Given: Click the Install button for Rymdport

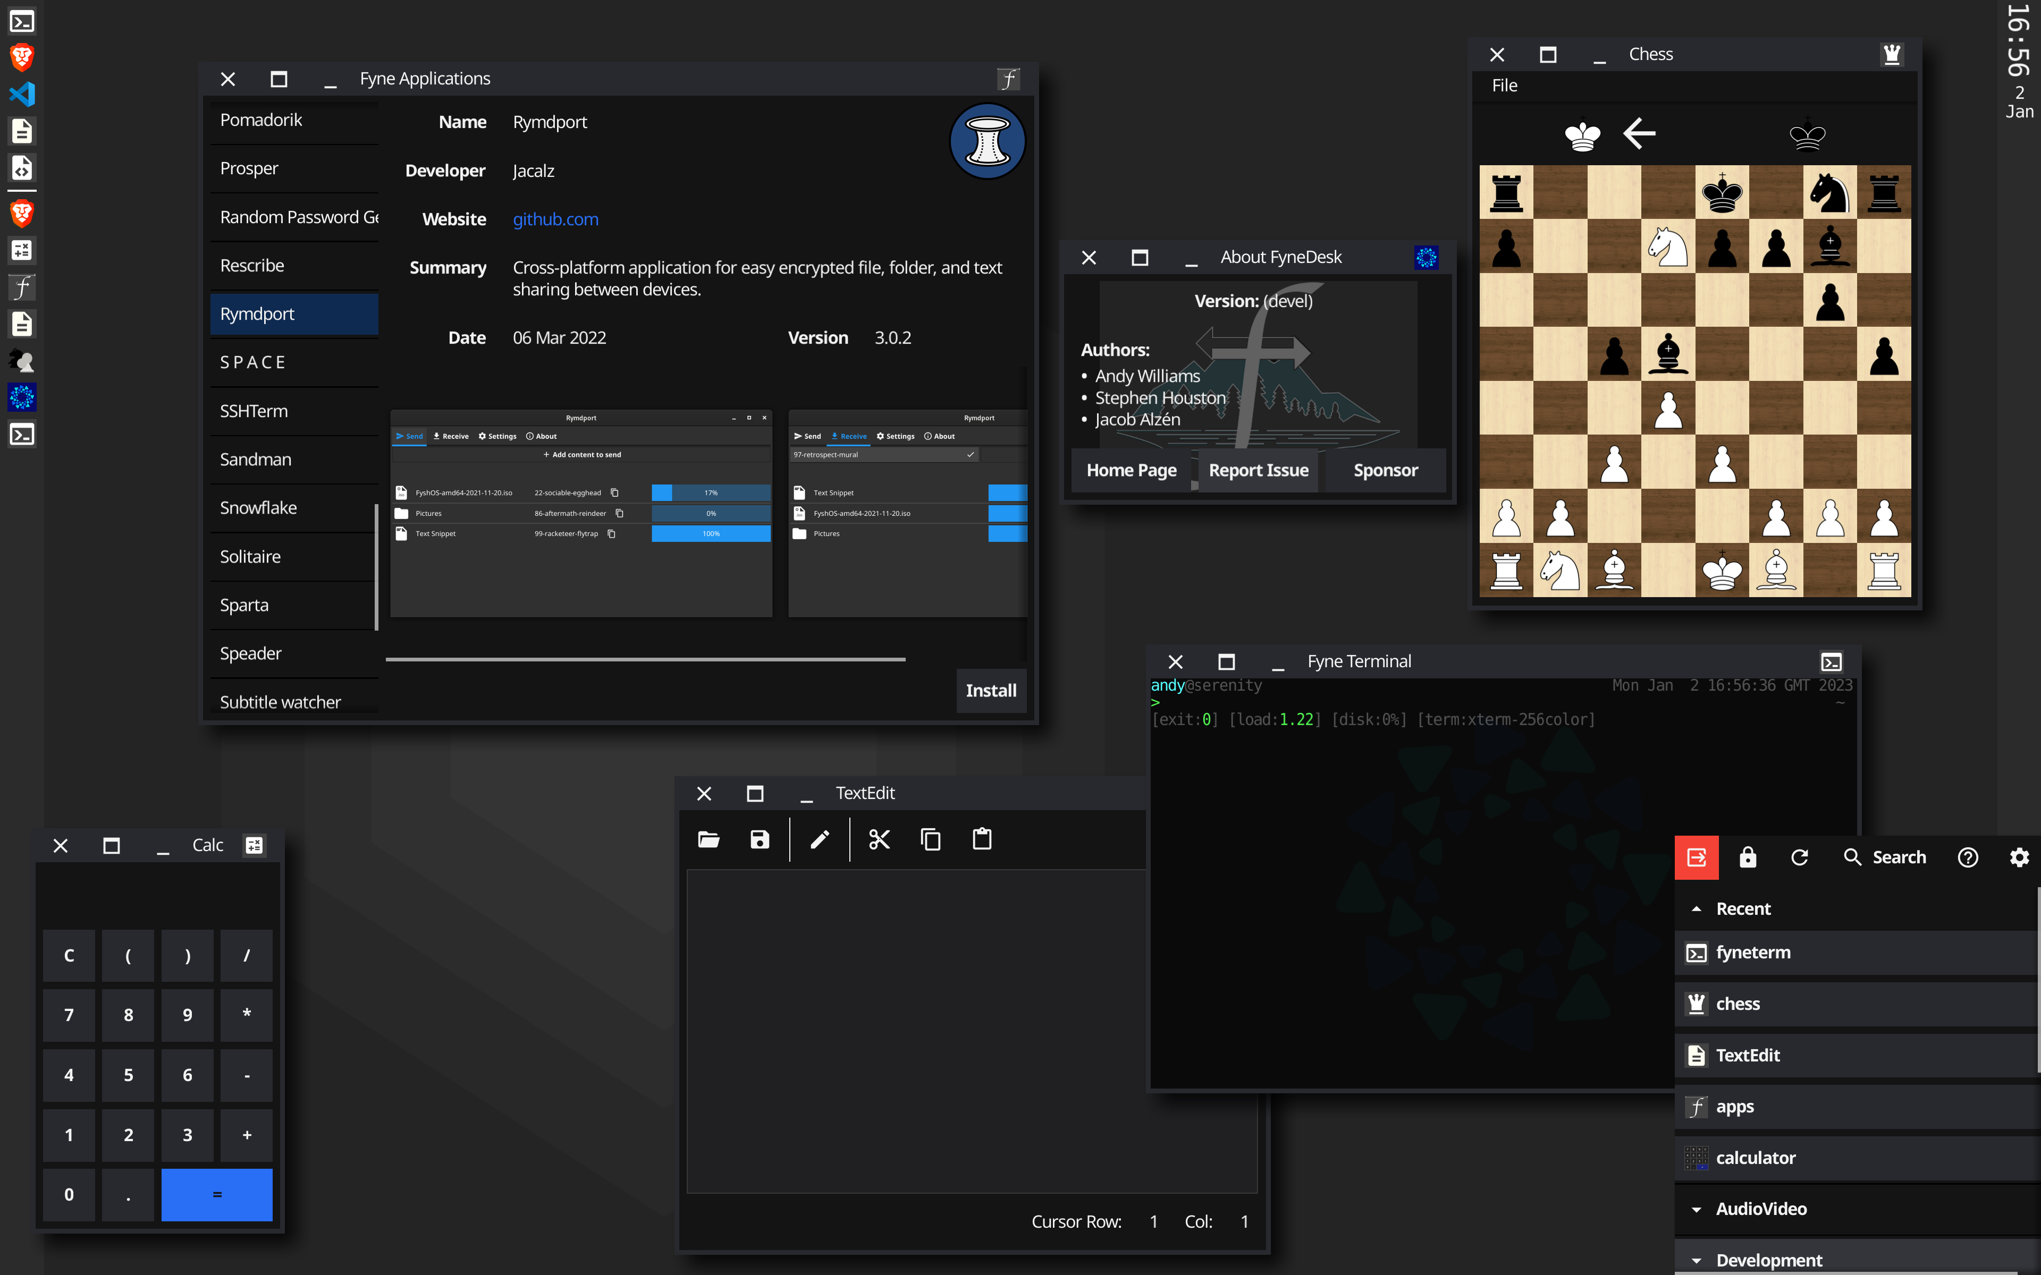Looking at the screenshot, I should (991, 691).
